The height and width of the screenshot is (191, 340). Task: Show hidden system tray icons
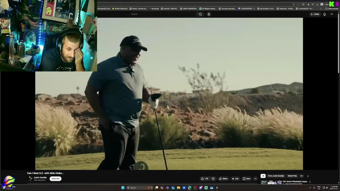[310, 188]
